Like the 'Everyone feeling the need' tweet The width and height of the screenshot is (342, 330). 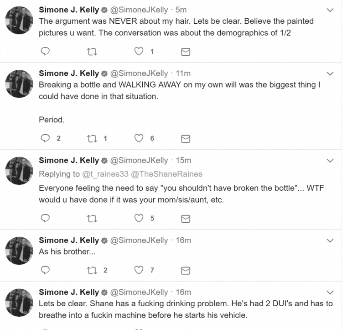tap(139, 218)
